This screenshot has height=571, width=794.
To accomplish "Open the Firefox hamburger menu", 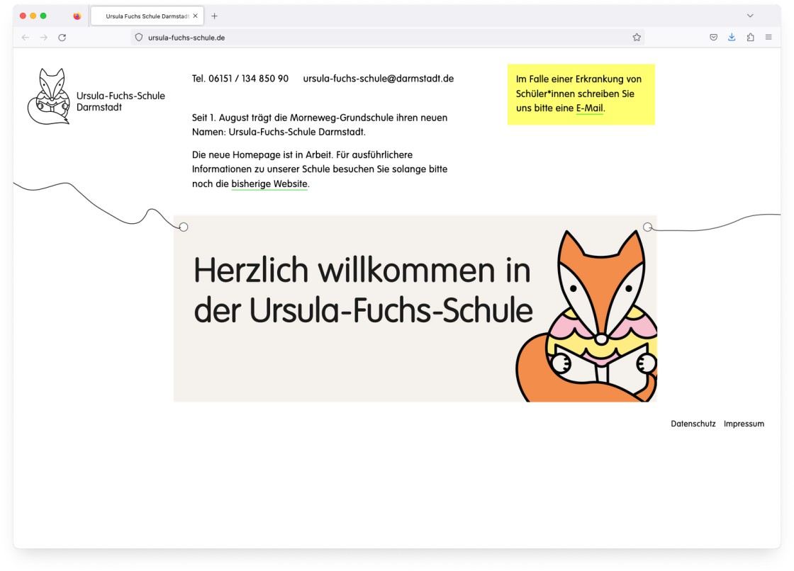I will [x=768, y=38].
